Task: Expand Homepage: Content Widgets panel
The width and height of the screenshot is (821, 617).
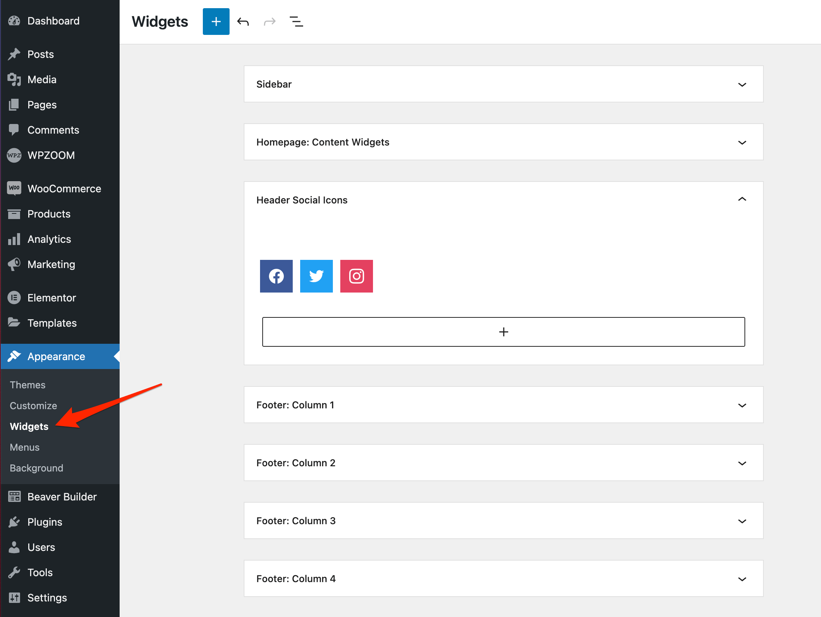Action: (742, 143)
